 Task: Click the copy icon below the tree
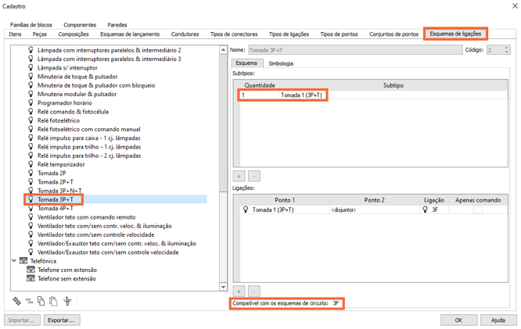pyautogui.click(x=41, y=301)
